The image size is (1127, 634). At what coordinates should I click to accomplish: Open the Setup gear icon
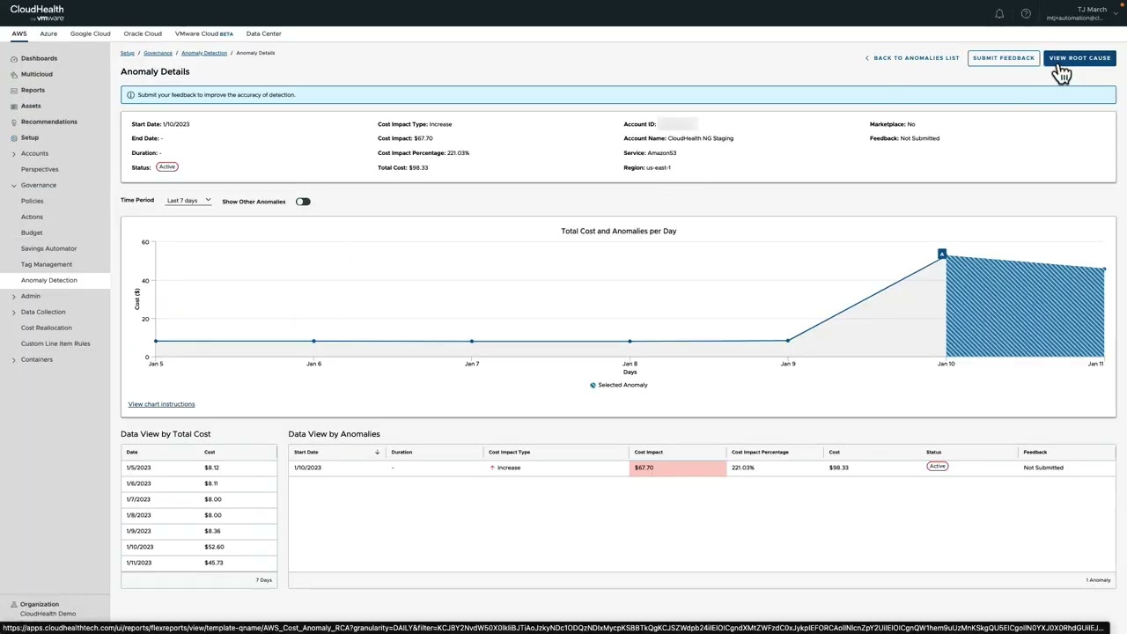[x=13, y=137]
